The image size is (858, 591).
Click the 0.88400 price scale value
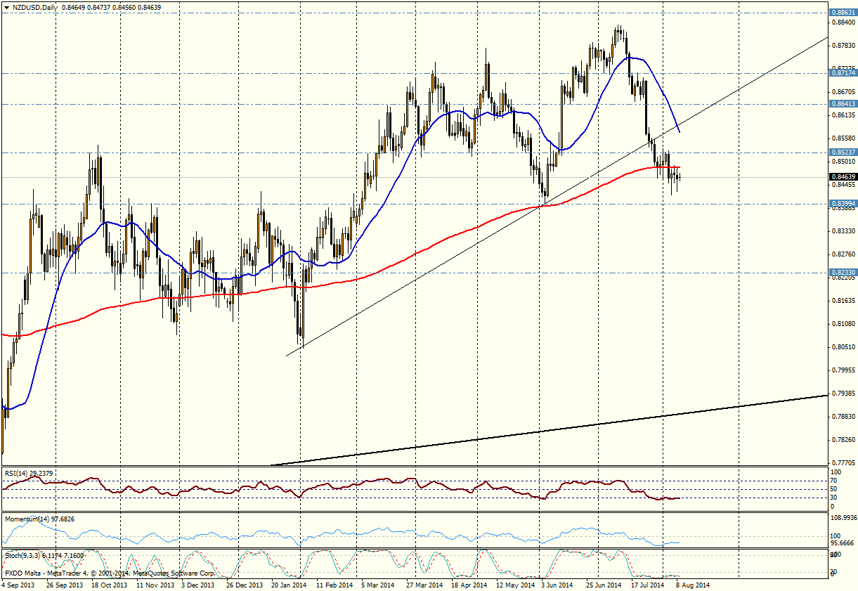[843, 22]
